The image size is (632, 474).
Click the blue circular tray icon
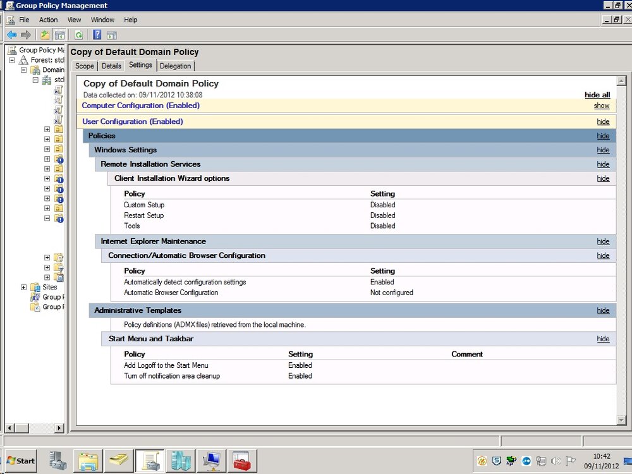[526, 461]
